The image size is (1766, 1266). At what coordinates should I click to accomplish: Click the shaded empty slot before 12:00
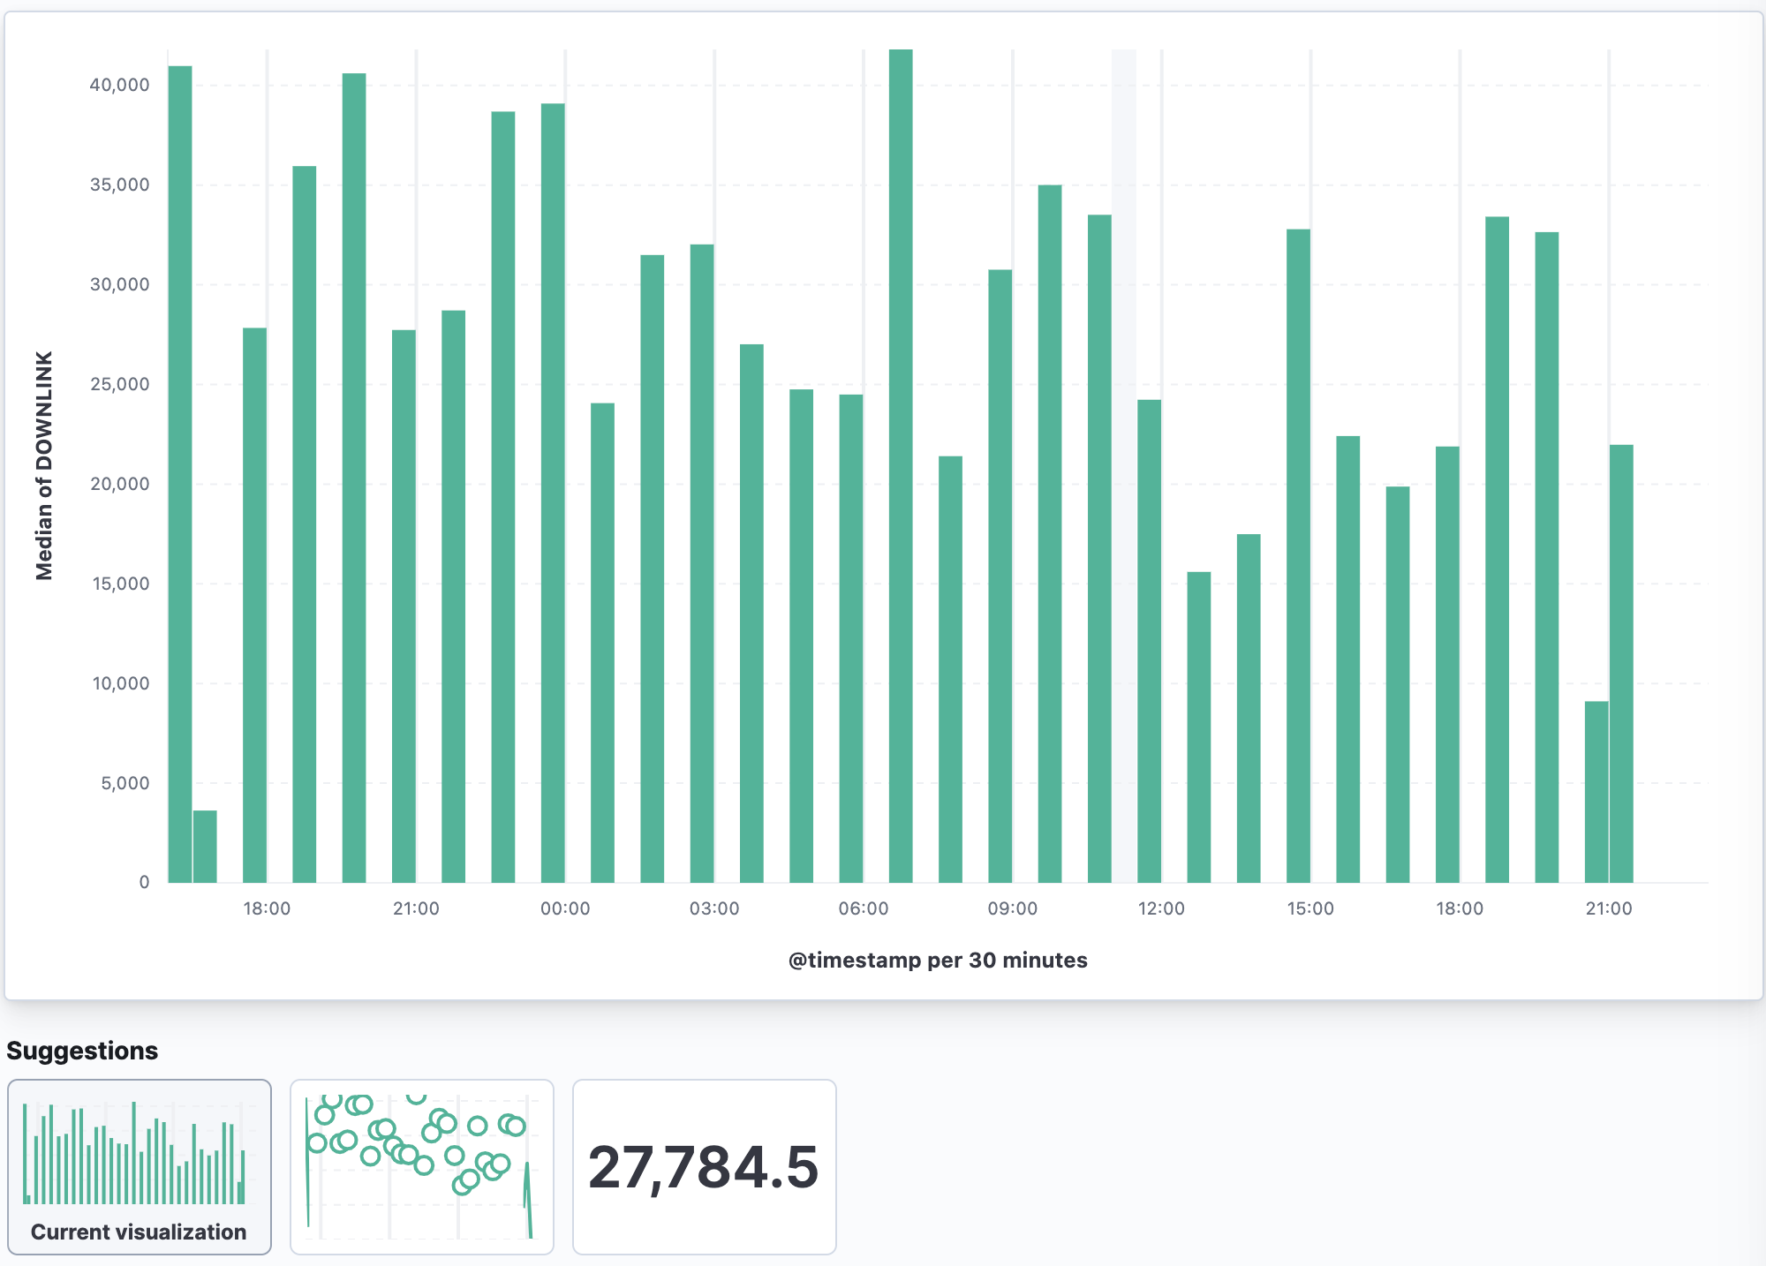(1124, 466)
